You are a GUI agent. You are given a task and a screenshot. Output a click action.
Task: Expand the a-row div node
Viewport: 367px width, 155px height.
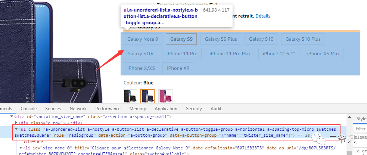click(16, 123)
